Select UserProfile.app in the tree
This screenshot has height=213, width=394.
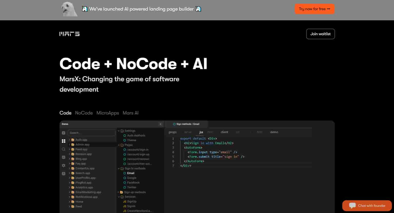tap(85, 178)
